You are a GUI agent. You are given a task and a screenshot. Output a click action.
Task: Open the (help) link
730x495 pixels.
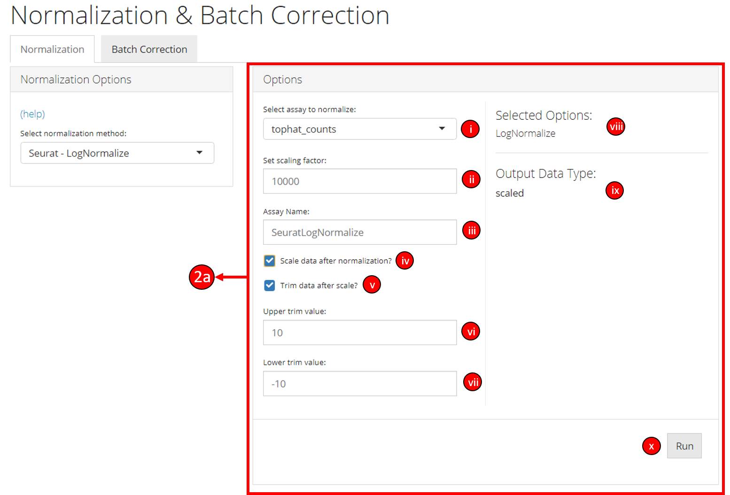click(x=32, y=114)
